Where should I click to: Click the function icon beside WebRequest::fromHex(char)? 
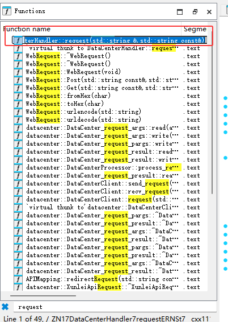tap(18, 96)
